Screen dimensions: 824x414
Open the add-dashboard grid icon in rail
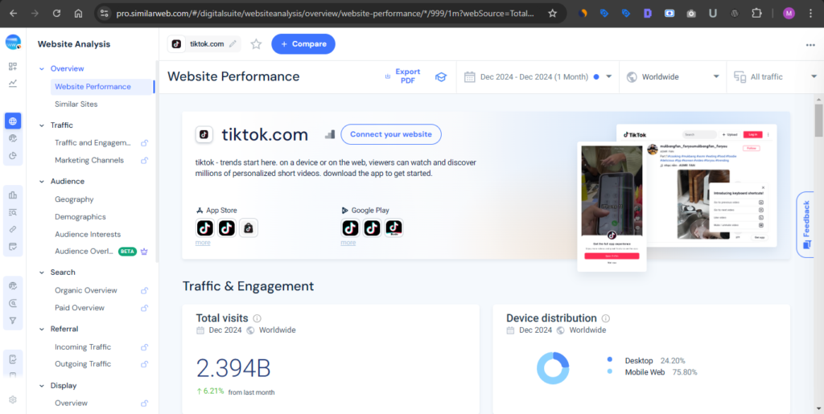point(13,67)
